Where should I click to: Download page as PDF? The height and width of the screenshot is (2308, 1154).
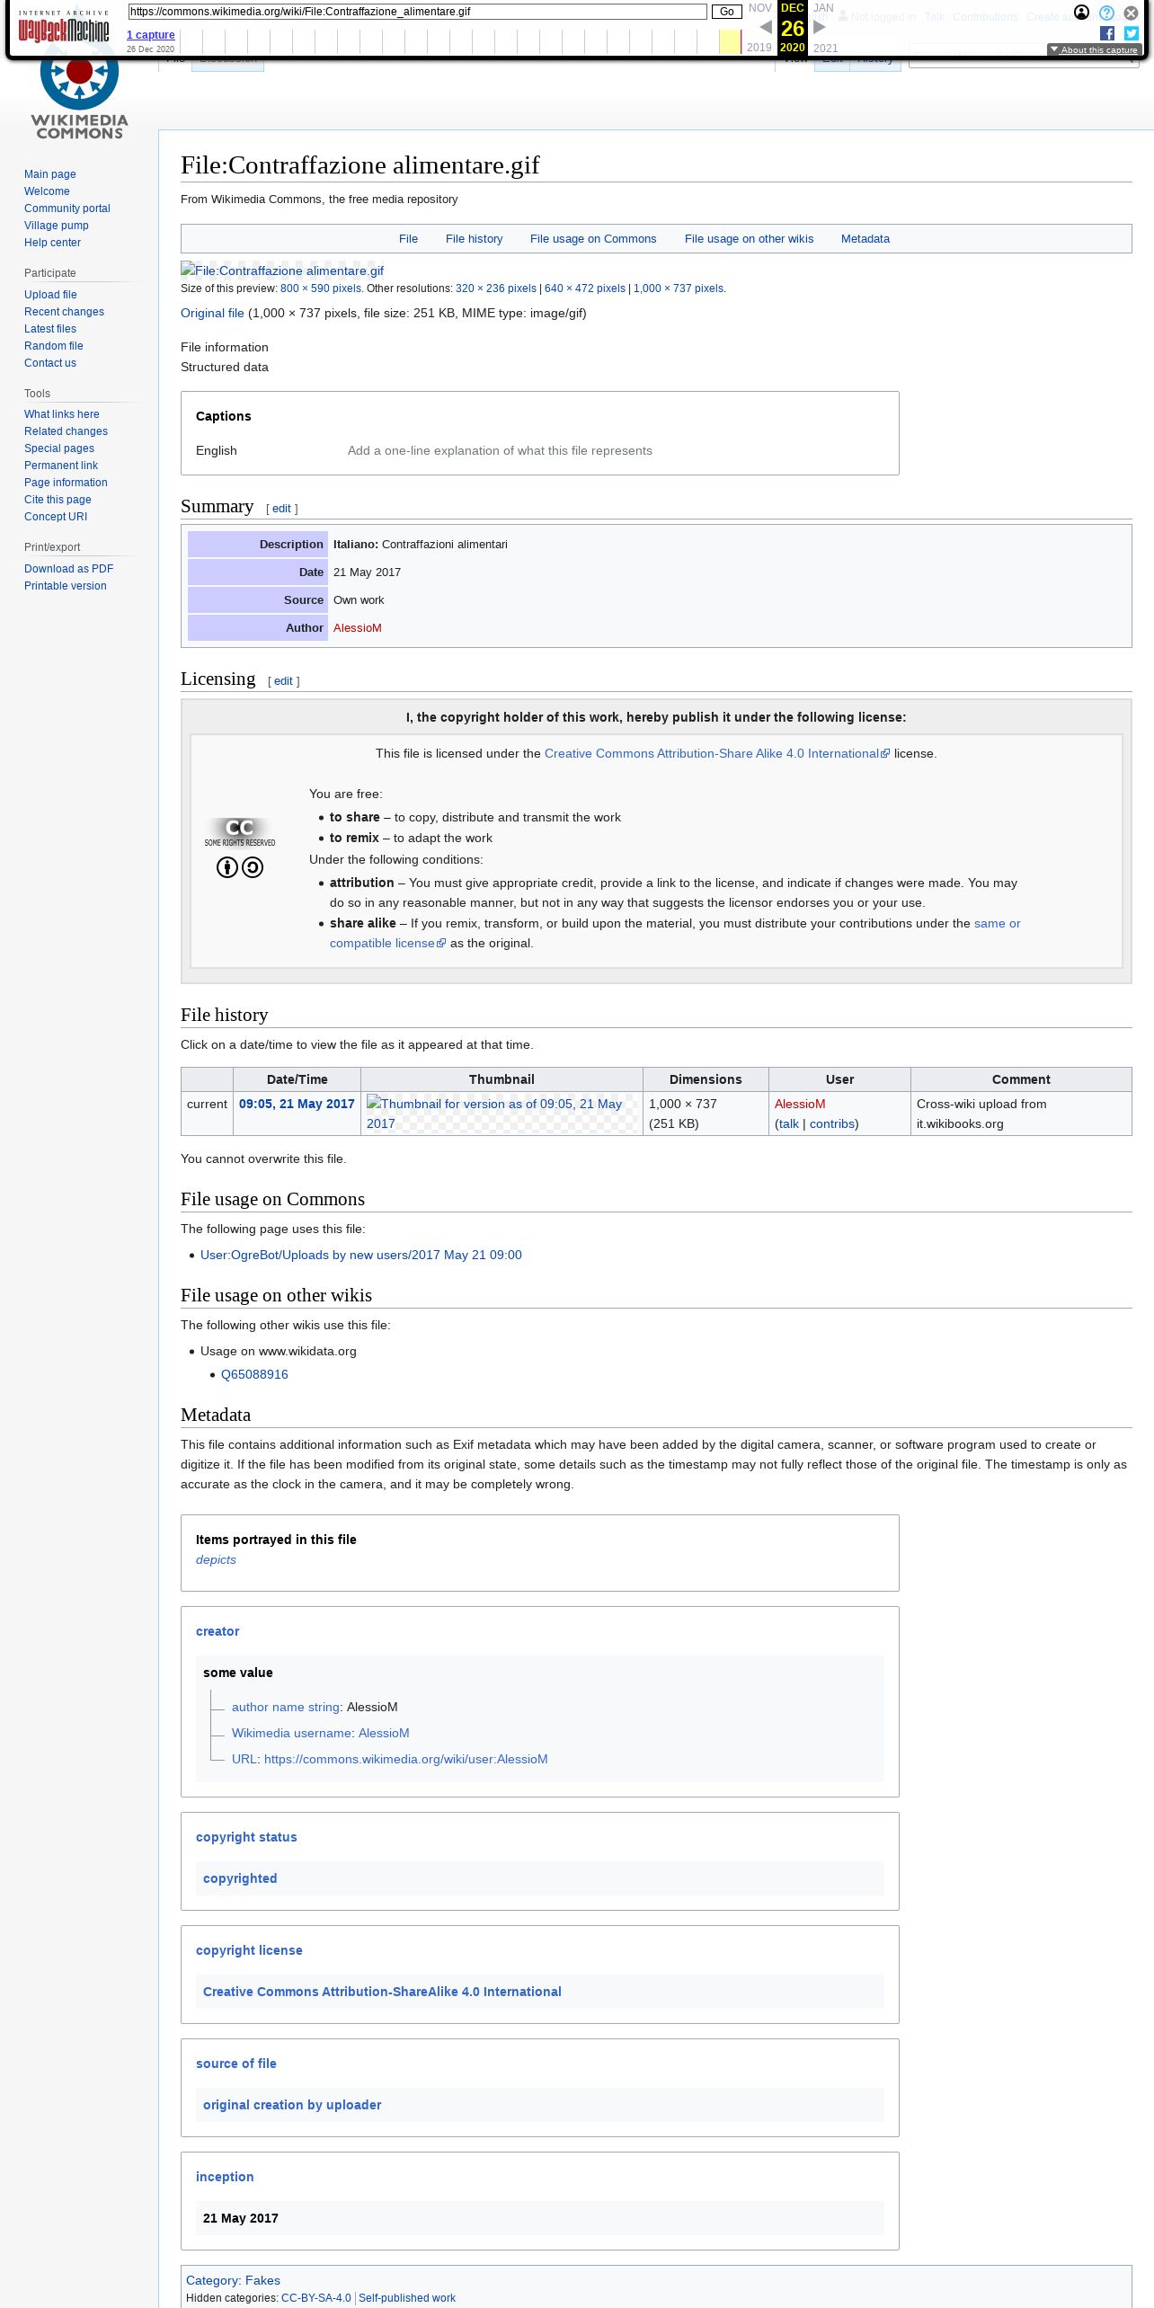pyautogui.click(x=69, y=569)
